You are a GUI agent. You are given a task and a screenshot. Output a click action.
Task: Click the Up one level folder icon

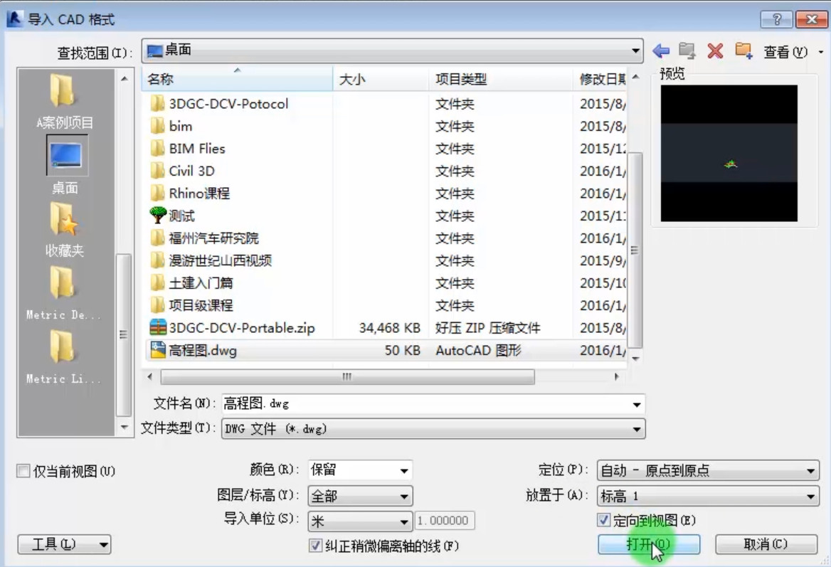coord(687,51)
